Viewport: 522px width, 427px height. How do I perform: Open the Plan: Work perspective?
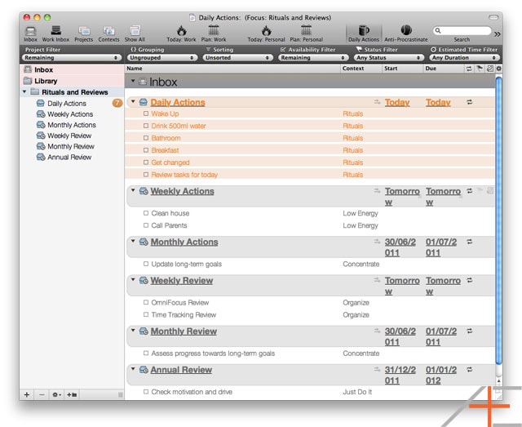214,34
